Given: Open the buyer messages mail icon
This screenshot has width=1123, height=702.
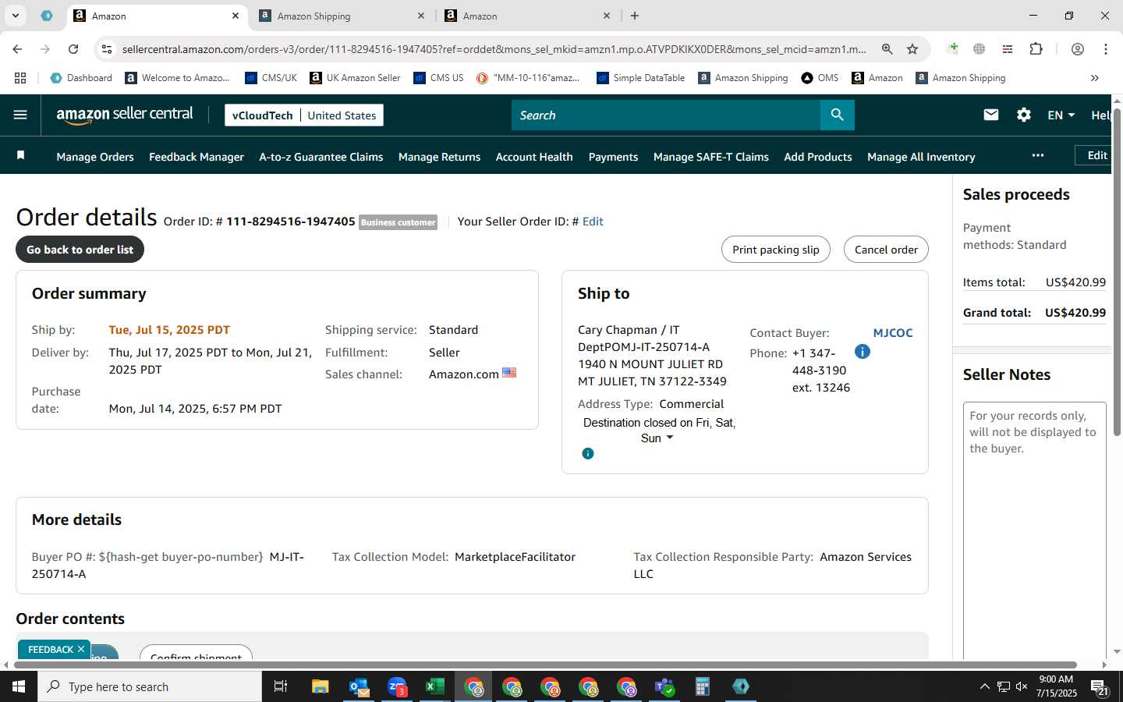Looking at the screenshot, I should point(991,115).
